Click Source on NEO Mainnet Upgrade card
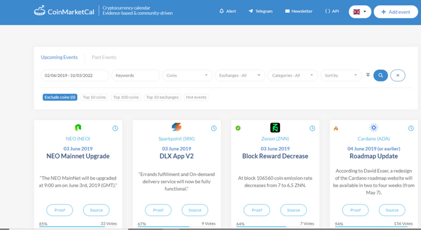421x230 pixels. 96,210
